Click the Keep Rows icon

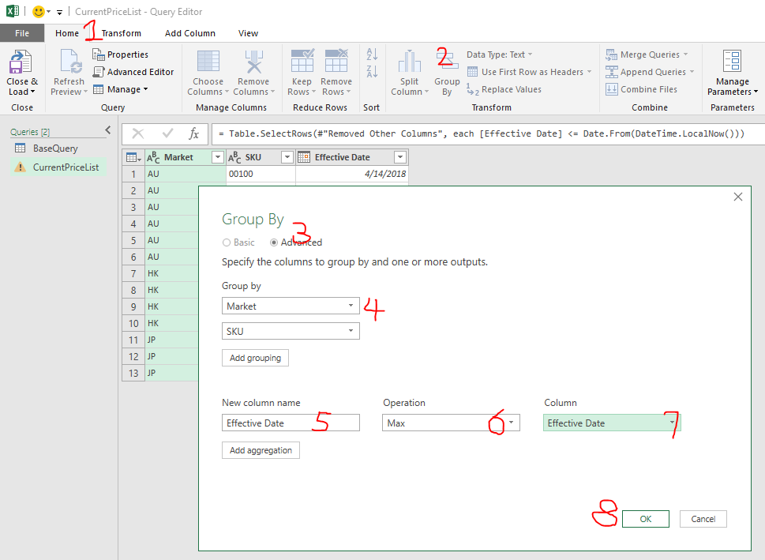[302, 62]
